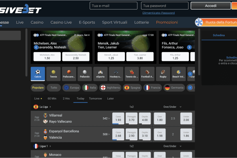The height and width of the screenshot is (158, 237).
Task: Filter by Inghilterra
Action: point(110,88)
